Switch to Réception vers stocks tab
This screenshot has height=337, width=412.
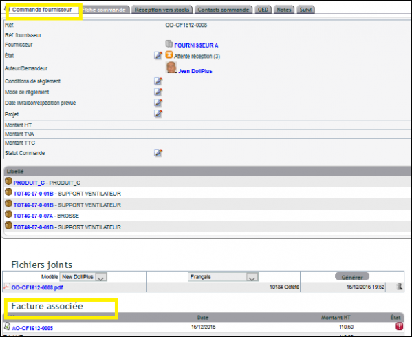pos(162,10)
